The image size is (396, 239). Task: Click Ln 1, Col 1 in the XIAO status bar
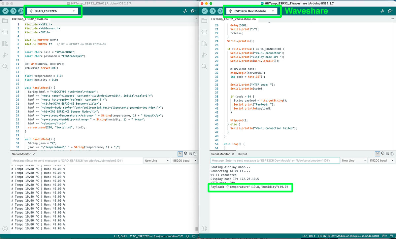point(120,236)
